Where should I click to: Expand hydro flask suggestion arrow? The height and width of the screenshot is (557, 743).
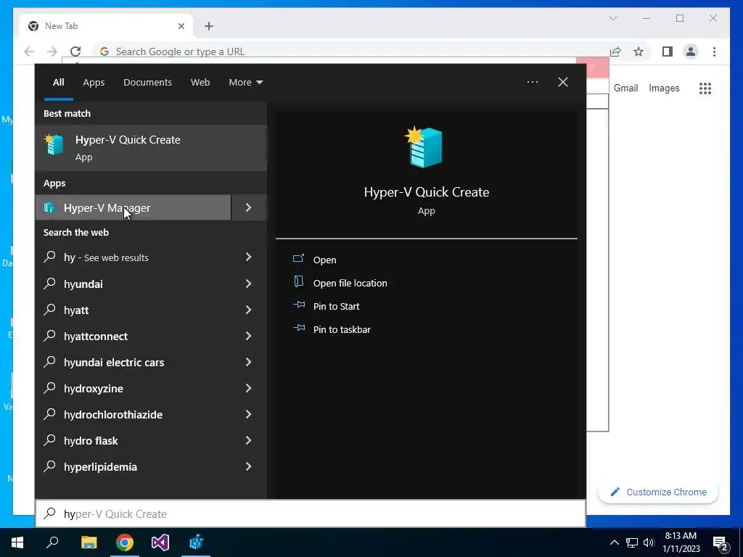248,440
